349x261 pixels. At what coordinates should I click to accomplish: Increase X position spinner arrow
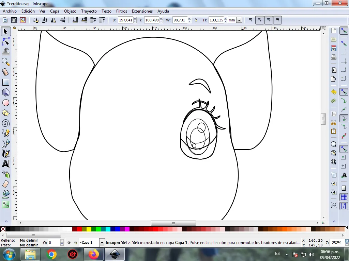point(135,19)
